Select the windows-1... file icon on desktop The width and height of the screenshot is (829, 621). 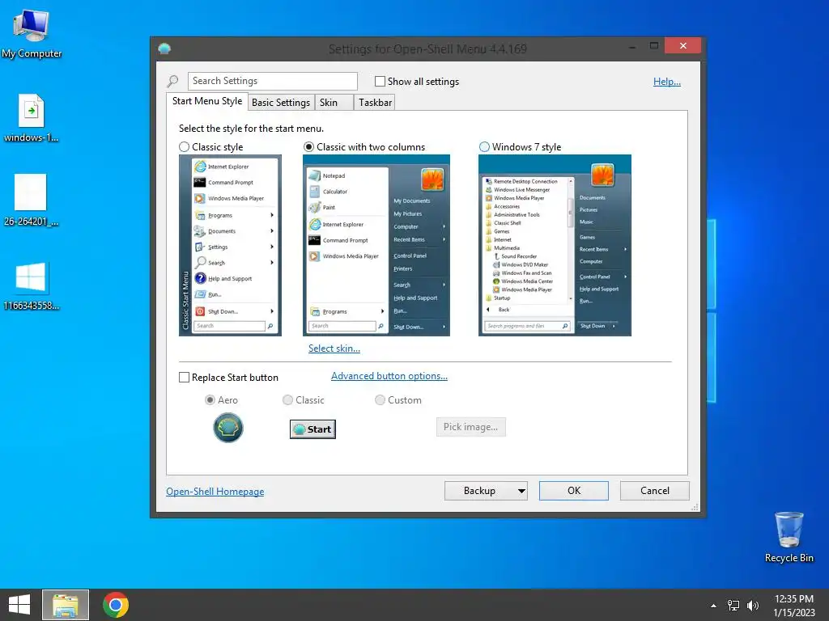32,117
